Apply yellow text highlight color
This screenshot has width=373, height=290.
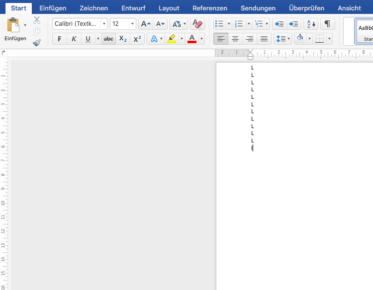click(172, 39)
